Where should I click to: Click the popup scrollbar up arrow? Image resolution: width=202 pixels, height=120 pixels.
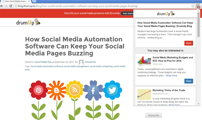[198, 11]
